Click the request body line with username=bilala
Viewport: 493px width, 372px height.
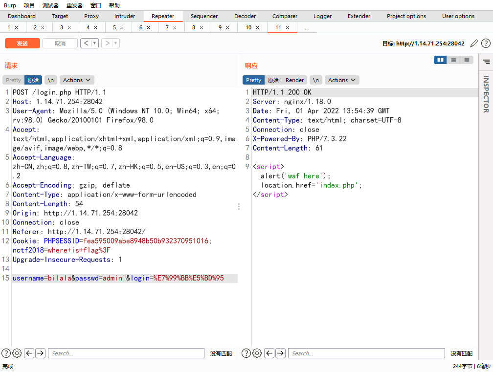click(x=125, y=278)
